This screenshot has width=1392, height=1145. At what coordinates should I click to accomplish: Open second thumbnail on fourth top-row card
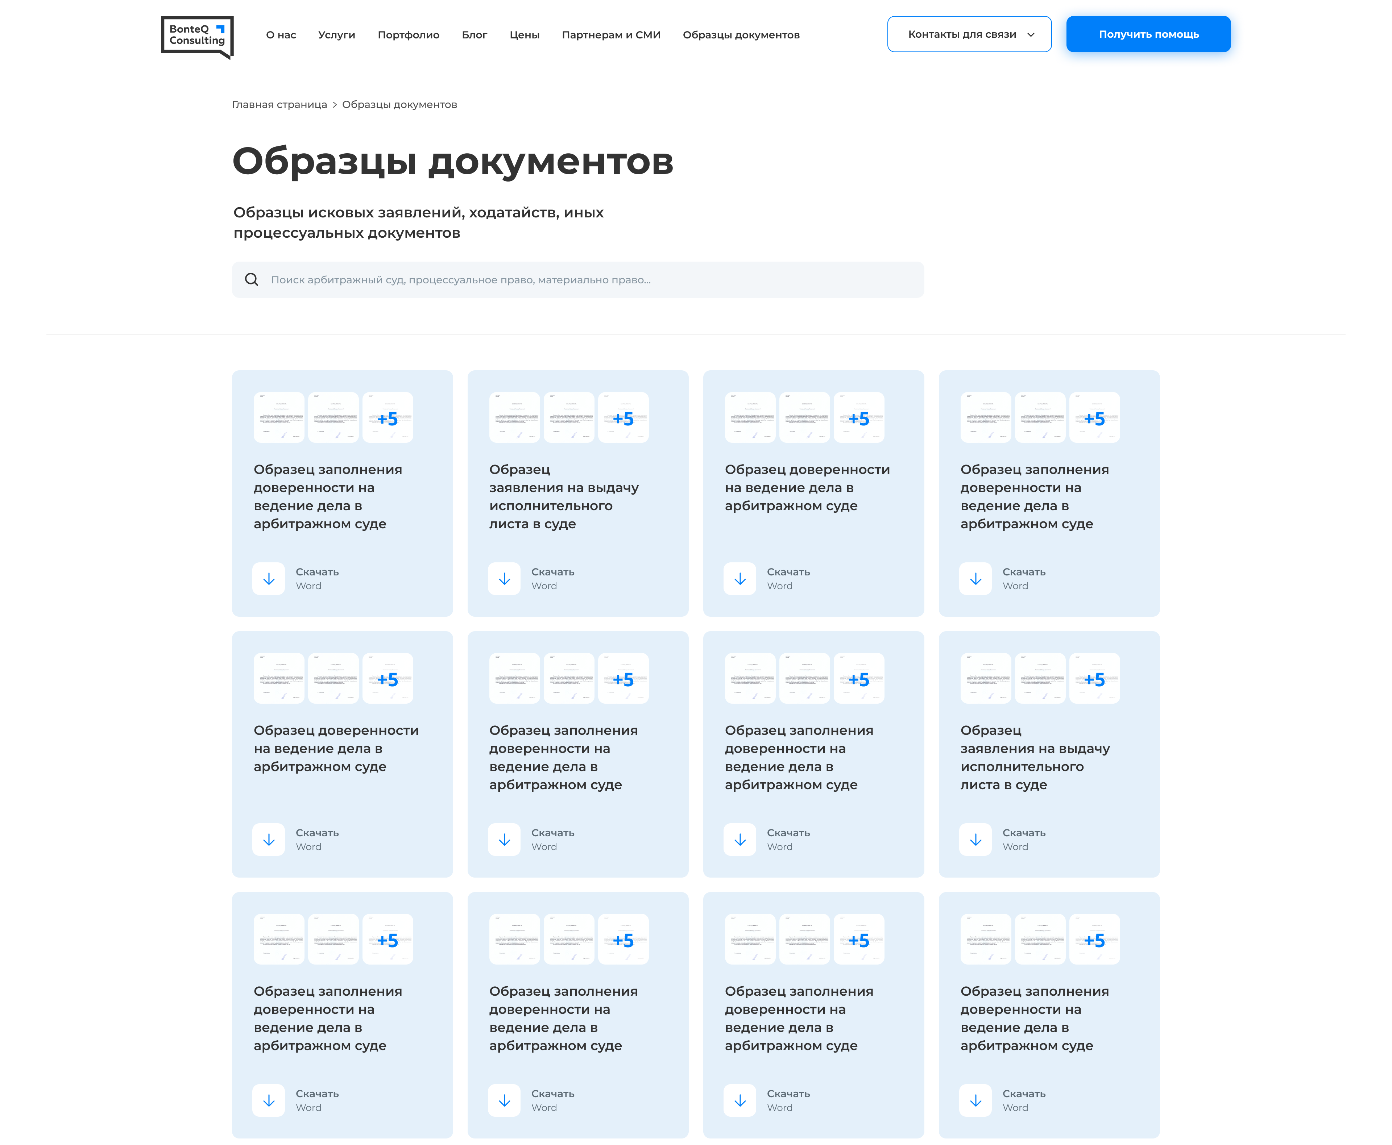click(x=1040, y=417)
